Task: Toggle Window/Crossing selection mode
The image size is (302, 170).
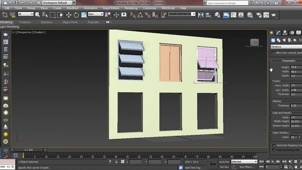Action: click(x=60, y=15)
